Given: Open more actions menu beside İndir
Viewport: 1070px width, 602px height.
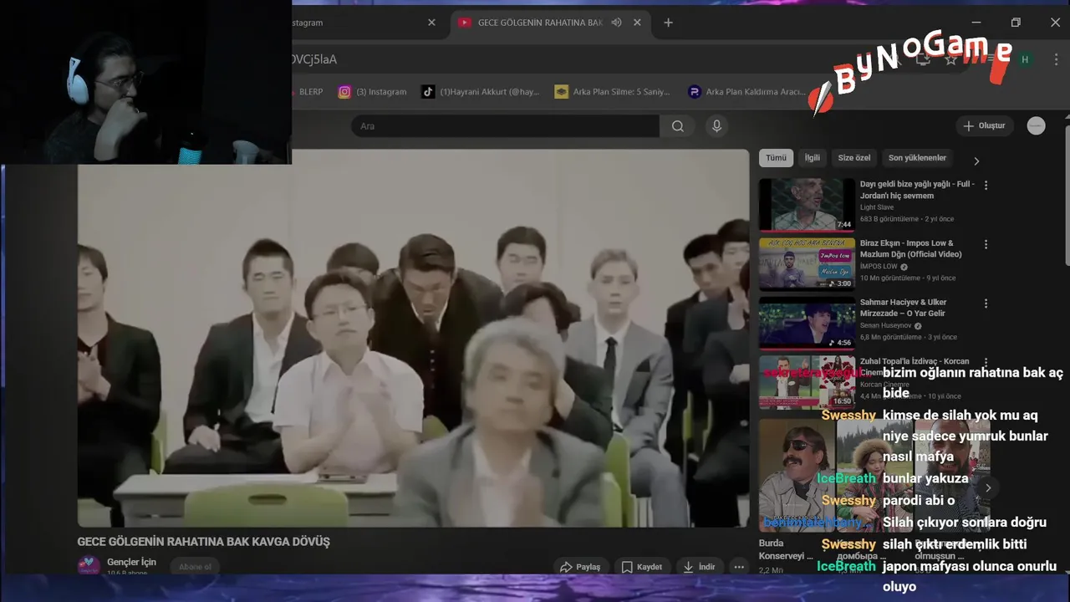Looking at the screenshot, I should (739, 567).
